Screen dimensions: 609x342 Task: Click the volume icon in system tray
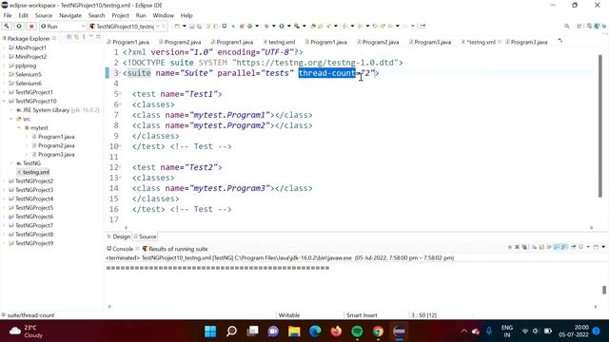coord(536,332)
